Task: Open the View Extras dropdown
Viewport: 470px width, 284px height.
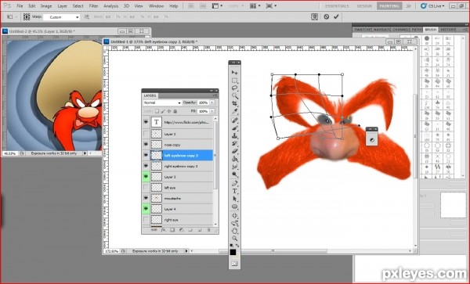Action: [218, 5]
